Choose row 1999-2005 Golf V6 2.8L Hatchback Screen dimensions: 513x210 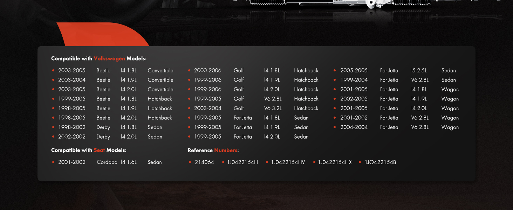pyautogui.click(x=253, y=99)
